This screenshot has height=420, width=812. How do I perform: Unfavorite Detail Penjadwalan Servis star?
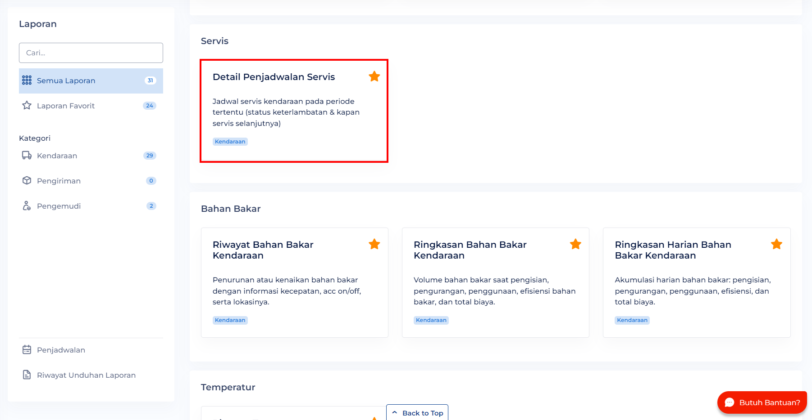(374, 76)
